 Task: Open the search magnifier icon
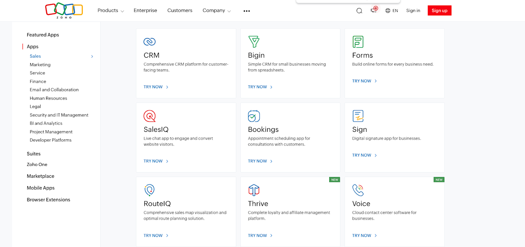tap(359, 11)
